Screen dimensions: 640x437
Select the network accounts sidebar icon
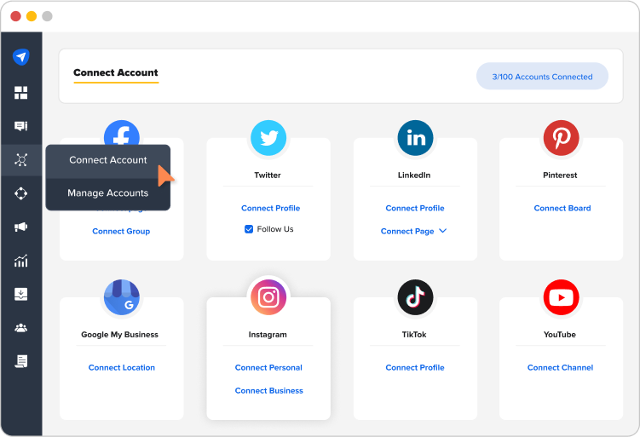[20, 159]
